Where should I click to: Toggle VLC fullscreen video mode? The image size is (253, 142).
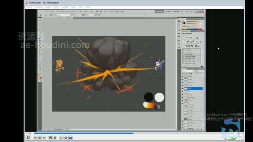51,138
